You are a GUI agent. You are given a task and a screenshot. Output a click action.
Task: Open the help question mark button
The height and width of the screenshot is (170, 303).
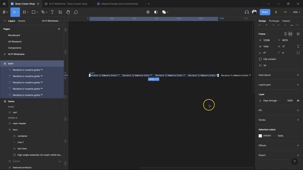[x=294, y=161]
